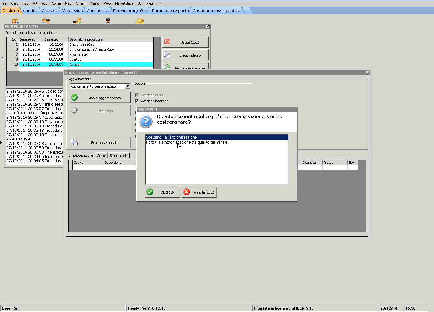The height and width of the screenshot is (312, 434).
Task: Click the 'Ora exec' column header
Action: coord(56,39)
